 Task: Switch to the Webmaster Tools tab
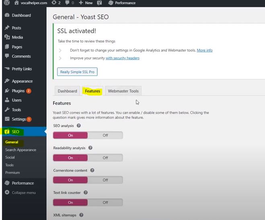pos(123,91)
